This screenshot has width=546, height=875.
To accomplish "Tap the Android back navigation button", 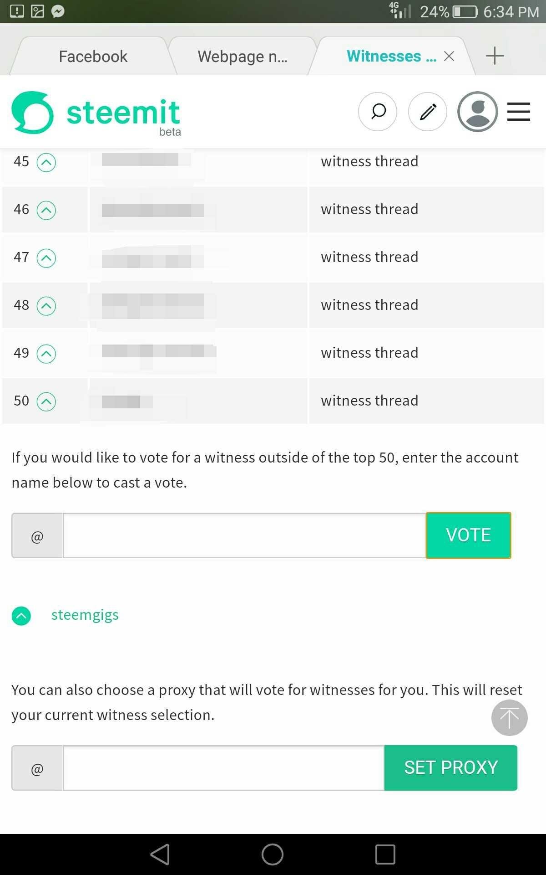I will [x=160, y=854].
